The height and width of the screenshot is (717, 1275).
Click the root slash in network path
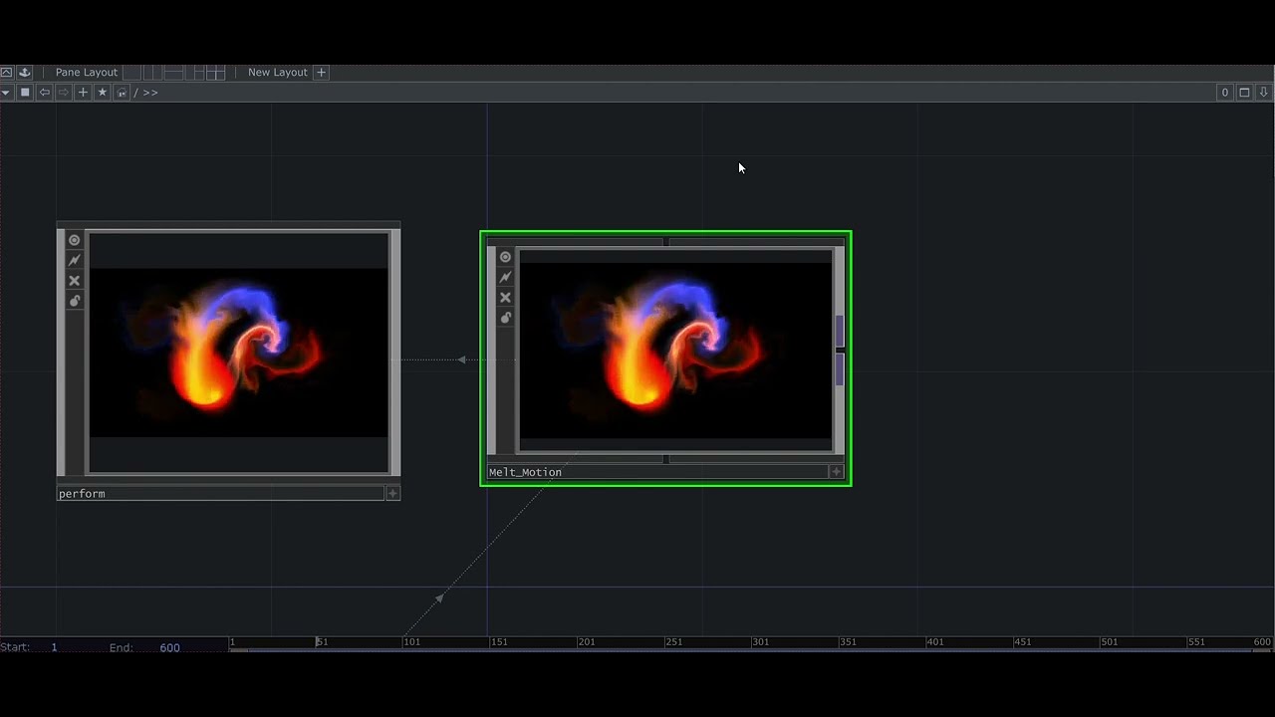click(x=136, y=93)
